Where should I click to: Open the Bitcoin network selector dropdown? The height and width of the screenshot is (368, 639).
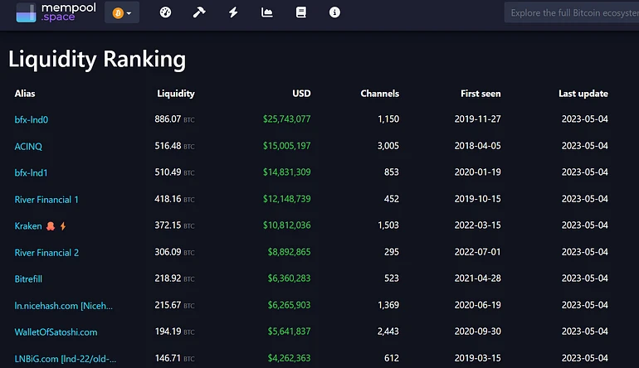(122, 13)
